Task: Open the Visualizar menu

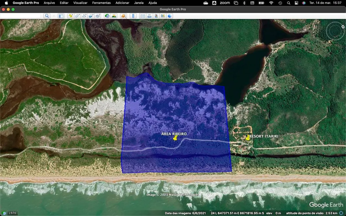Action: point(80,3)
